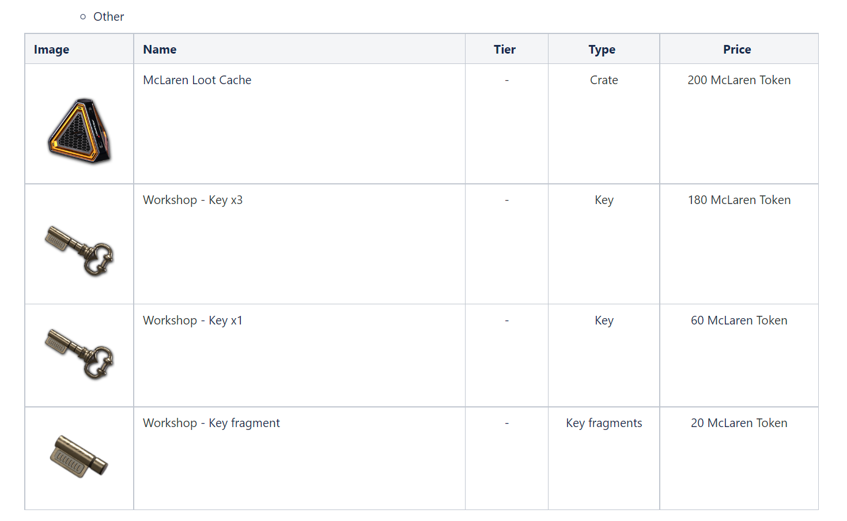Click the 'Workshop - Key fragment' name
Viewport: 847px width, 521px height.
click(x=211, y=423)
